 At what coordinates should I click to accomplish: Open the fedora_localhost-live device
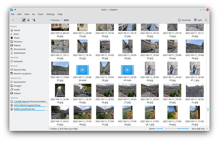[29, 109]
